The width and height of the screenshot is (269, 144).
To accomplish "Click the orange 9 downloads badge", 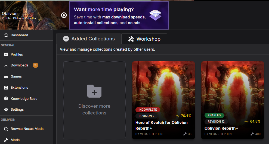I will tap(35, 65).
